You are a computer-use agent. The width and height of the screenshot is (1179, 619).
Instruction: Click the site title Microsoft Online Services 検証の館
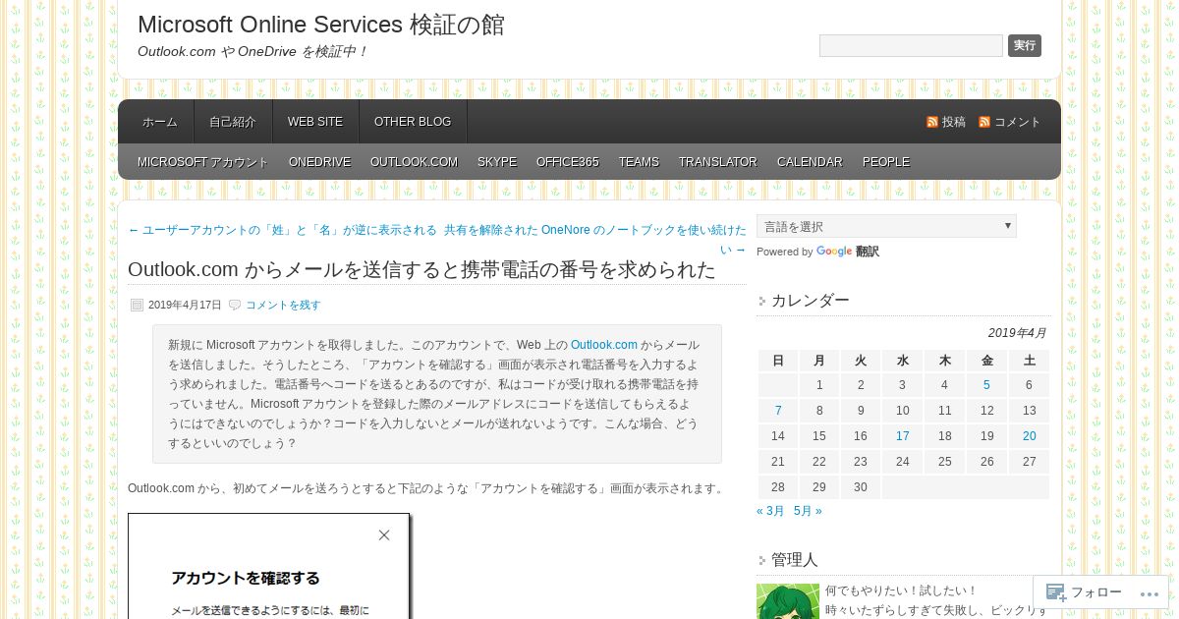[321, 25]
